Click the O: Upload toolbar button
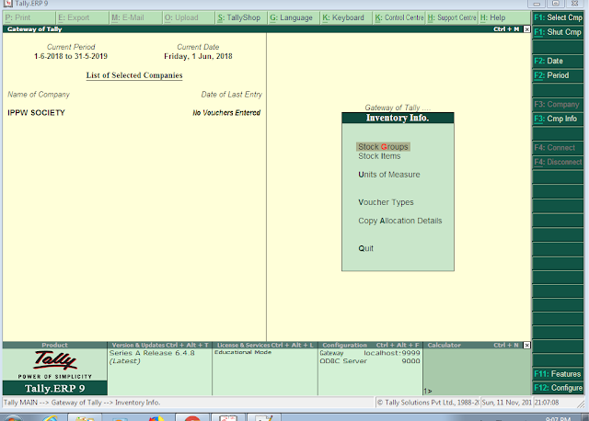 [x=189, y=17]
